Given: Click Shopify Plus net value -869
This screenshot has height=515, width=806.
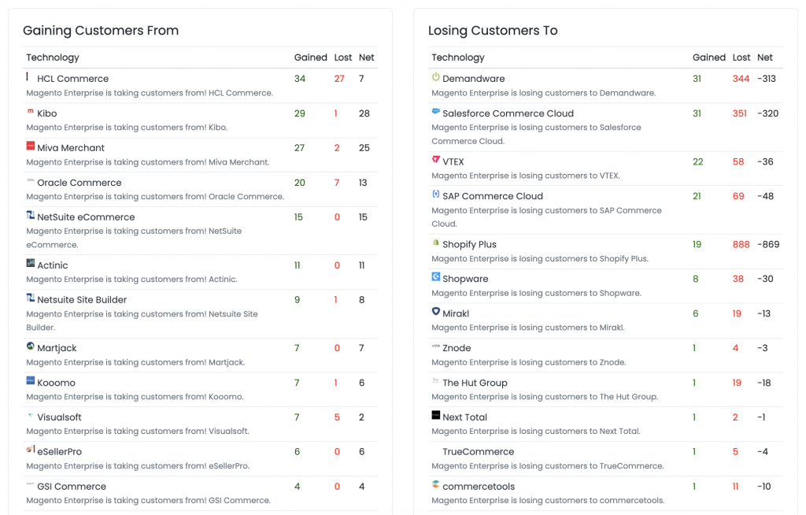Looking at the screenshot, I should coord(768,244).
